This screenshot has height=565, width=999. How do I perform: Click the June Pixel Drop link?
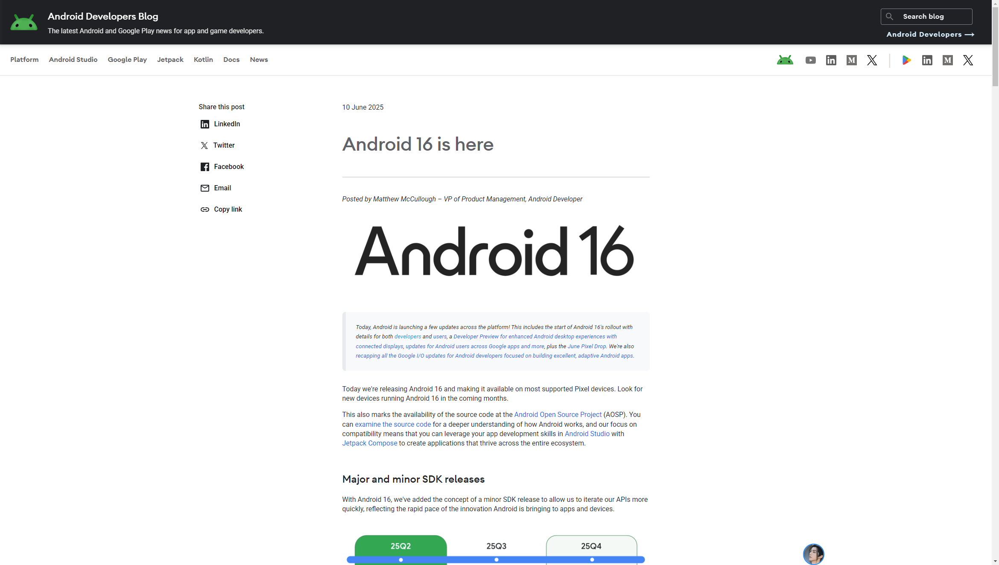[587, 346]
